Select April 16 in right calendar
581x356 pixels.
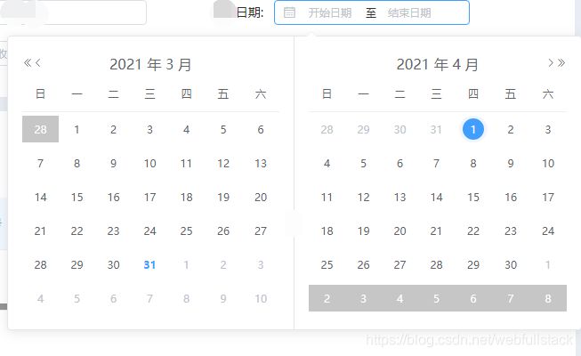(x=511, y=197)
